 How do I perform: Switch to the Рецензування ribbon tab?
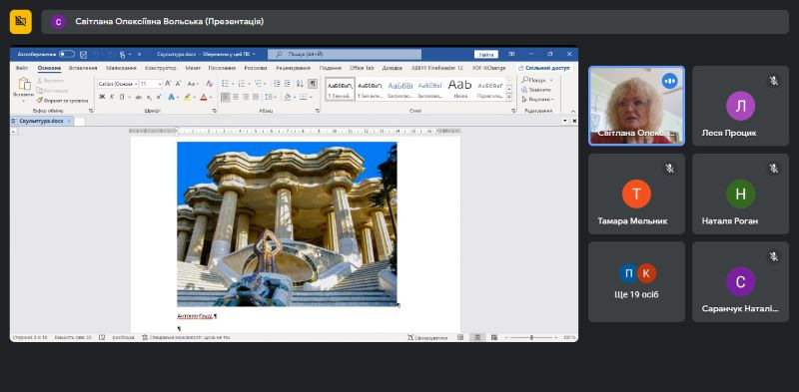click(x=293, y=68)
